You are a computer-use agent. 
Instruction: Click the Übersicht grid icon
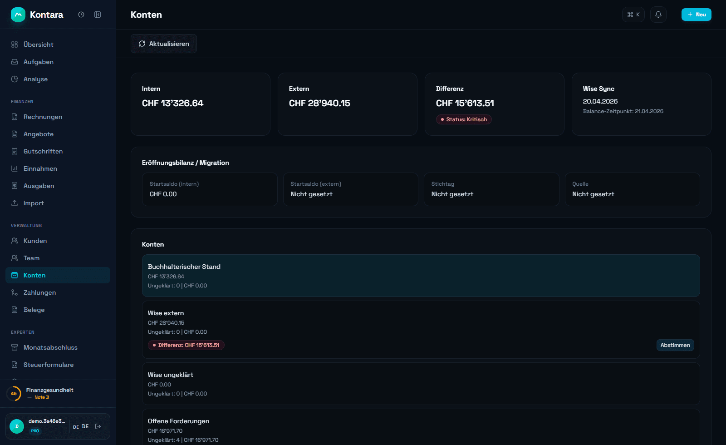(x=15, y=44)
